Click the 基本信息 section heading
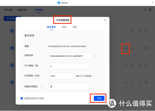Viewport: 155px width, 111px height. click(x=29, y=35)
